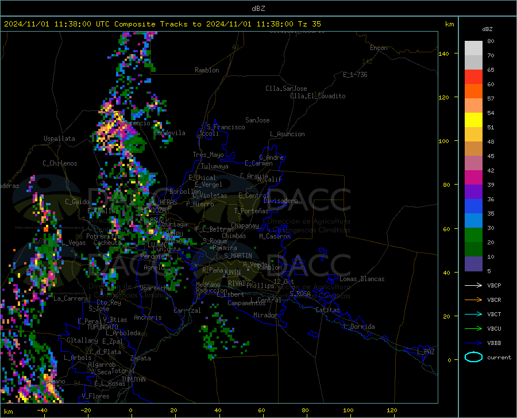The width and height of the screenshot is (517, 418).
Task: Click the 'C_Chilenos' map label
Action: click(x=60, y=163)
